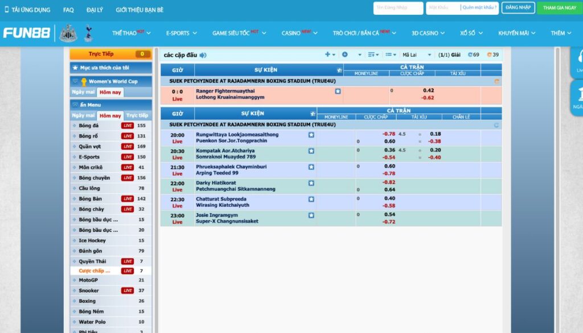
Task: Collapse the Women's World Cup section
Action: coord(111,81)
